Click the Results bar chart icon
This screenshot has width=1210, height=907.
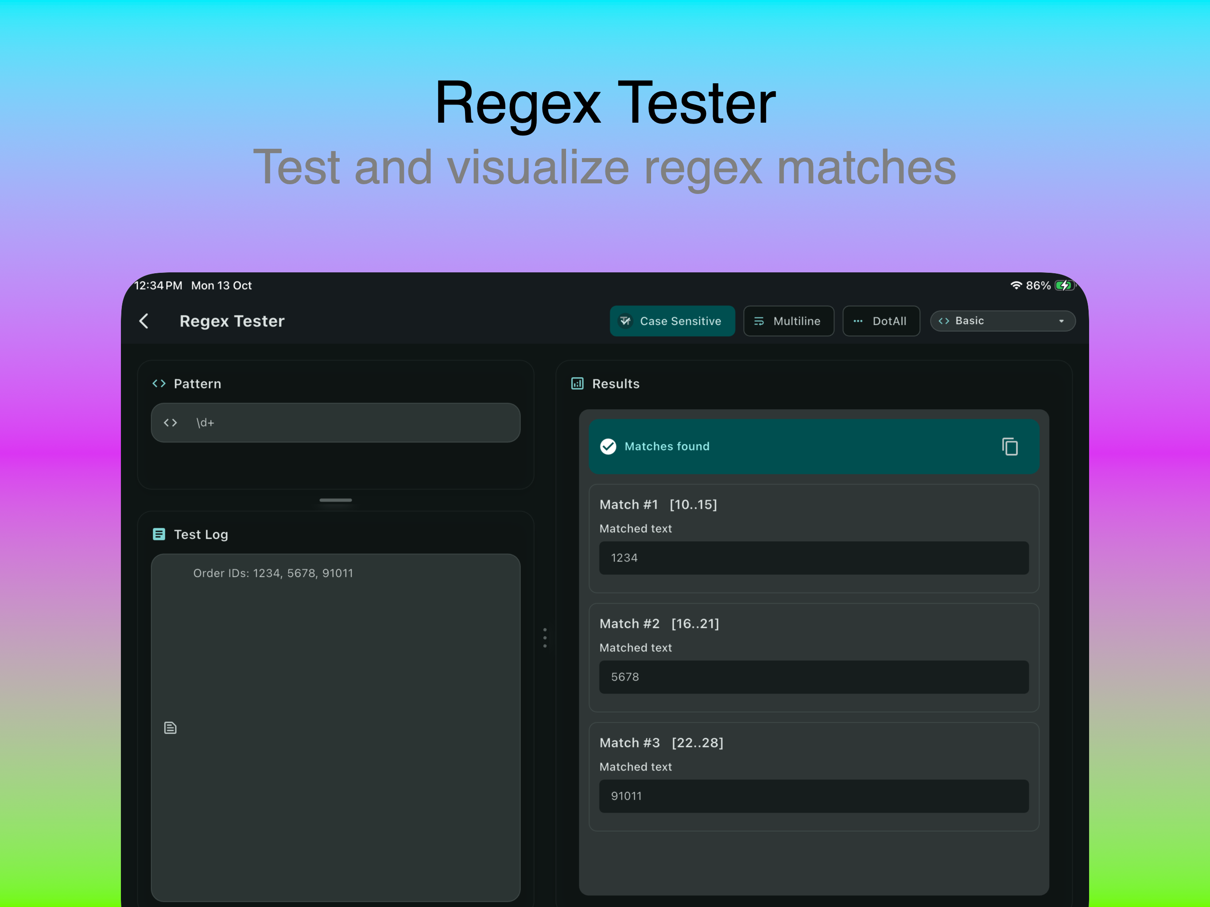[x=577, y=384]
